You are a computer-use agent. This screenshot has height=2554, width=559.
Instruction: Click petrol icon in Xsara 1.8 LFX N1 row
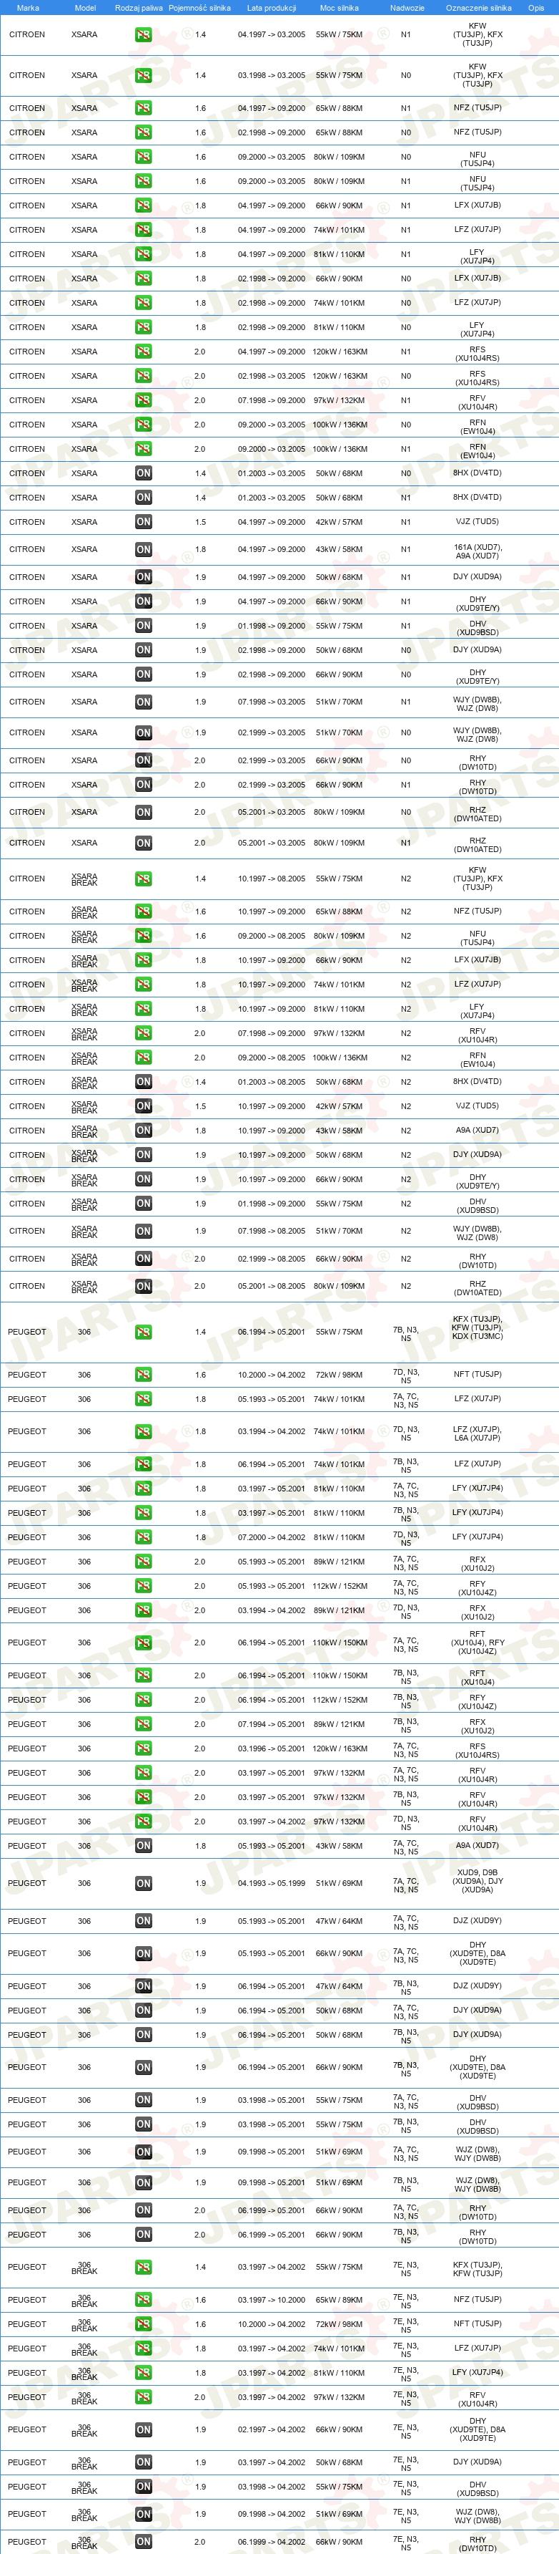tap(144, 206)
